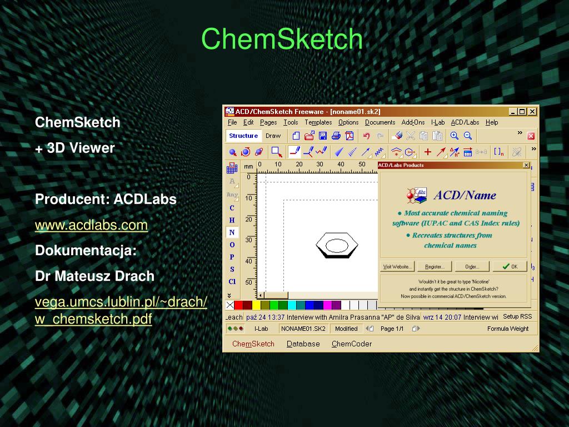This screenshot has height=427, width=569.
Task: Click the Zoom Out magnifier
Action: [468, 136]
